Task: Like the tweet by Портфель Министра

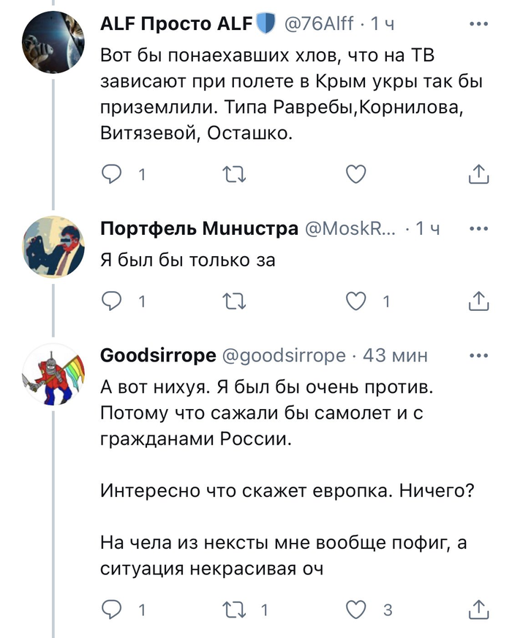Action: point(355,301)
